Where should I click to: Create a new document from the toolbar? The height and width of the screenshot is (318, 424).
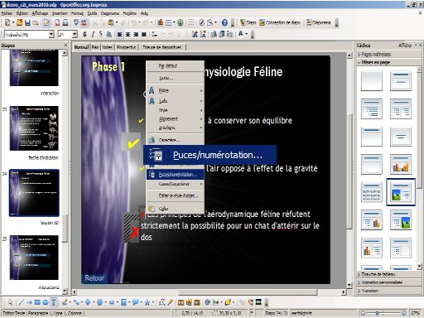[7, 22]
